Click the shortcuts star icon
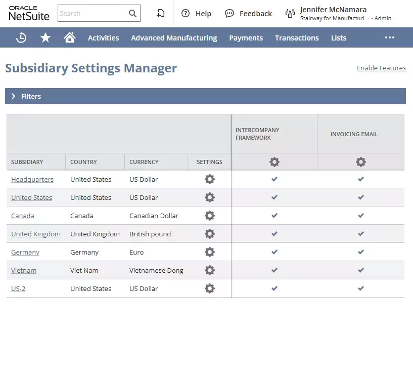The width and height of the screenshot is (413, 374). click(x=45, y=37)
